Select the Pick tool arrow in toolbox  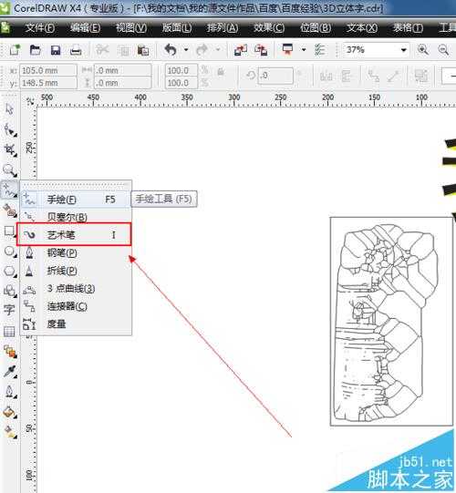pos(9,108)
